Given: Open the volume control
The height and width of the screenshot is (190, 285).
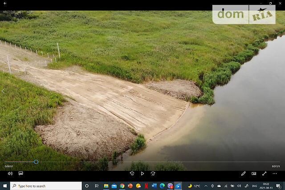Looking at the screenshot, I should coord(10,174).
